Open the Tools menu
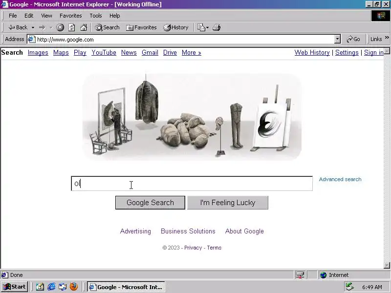The height and width of the screenshot is (293, 391). pos(96,16)
